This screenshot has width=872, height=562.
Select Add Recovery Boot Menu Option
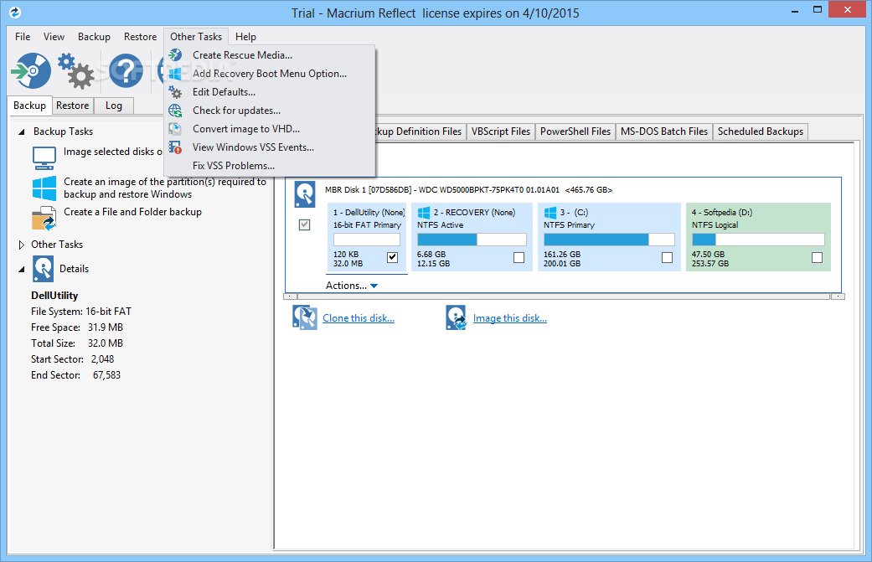tap(270, 74)
